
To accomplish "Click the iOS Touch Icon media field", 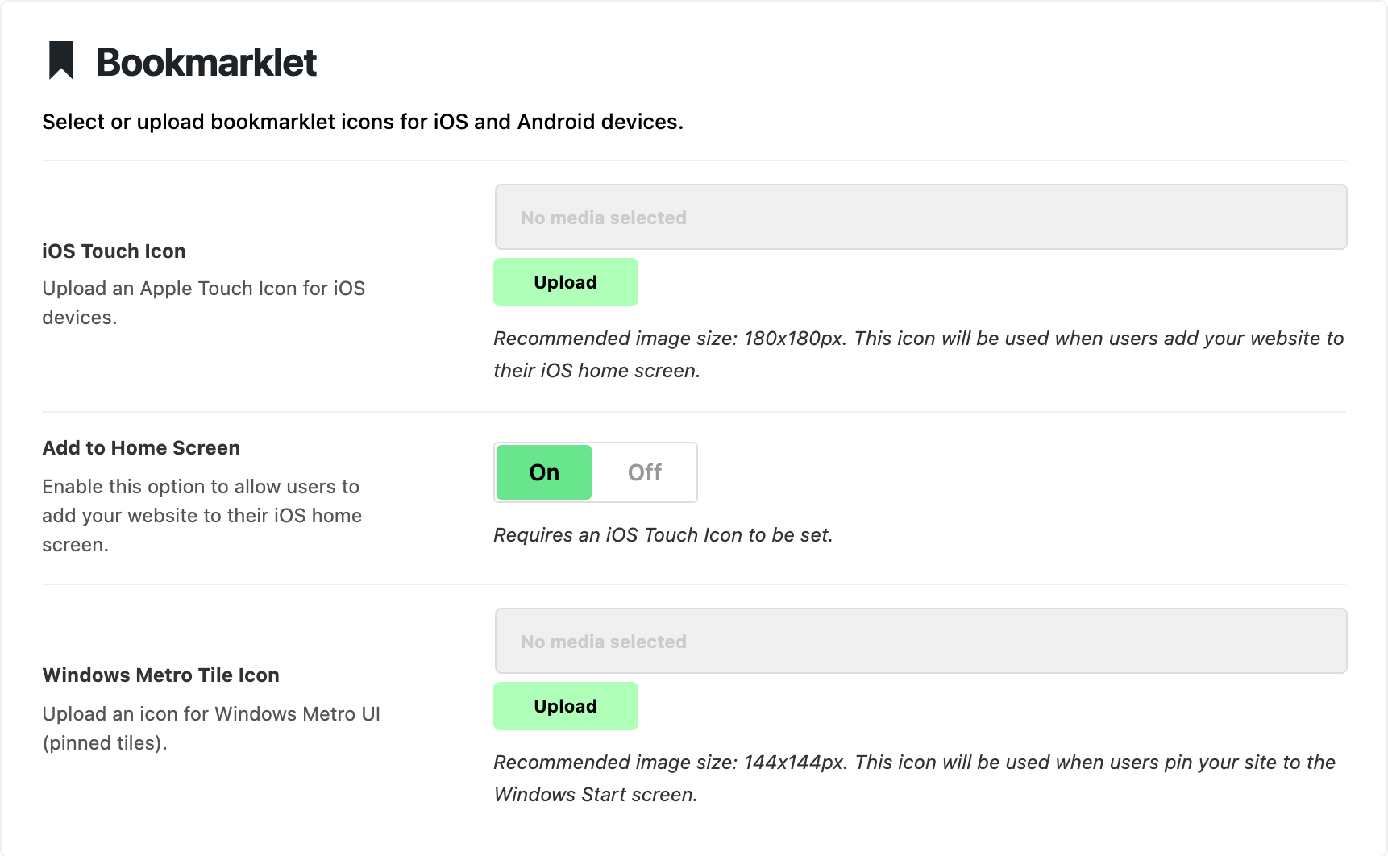I will [x=920, y=217].
